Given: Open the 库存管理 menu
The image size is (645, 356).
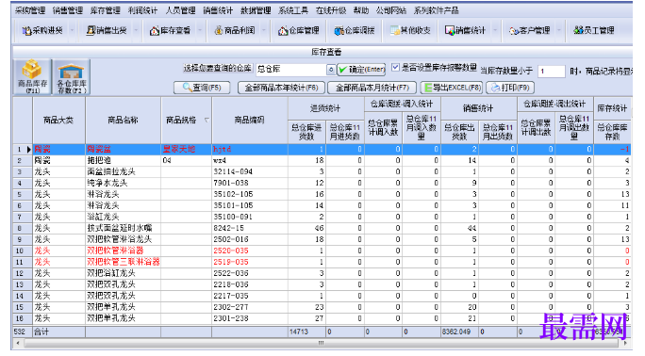Looking at the screenshot, I should coord(106,10).
